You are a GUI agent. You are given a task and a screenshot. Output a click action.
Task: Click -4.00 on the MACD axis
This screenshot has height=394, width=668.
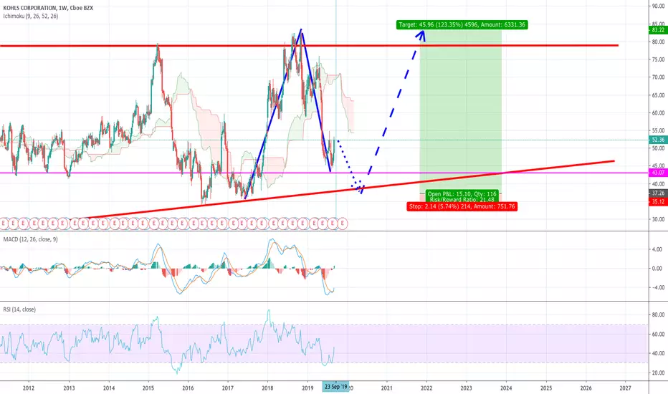tap(657, 287)
